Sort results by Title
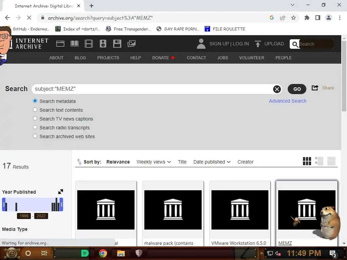The width and height of the screenshot is (347, 260). tap(182, 162)
